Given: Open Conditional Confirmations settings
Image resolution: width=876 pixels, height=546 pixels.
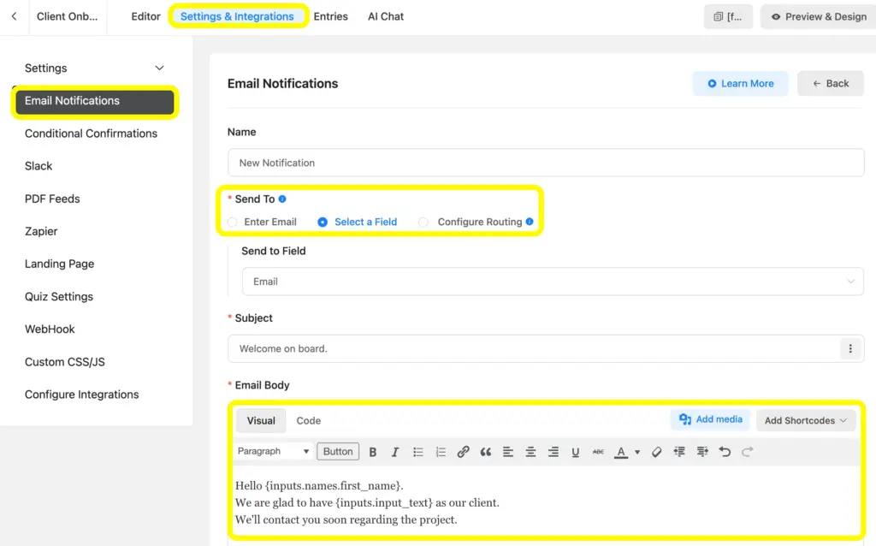Looking at the screenshot, I should (x=91, y=134).
